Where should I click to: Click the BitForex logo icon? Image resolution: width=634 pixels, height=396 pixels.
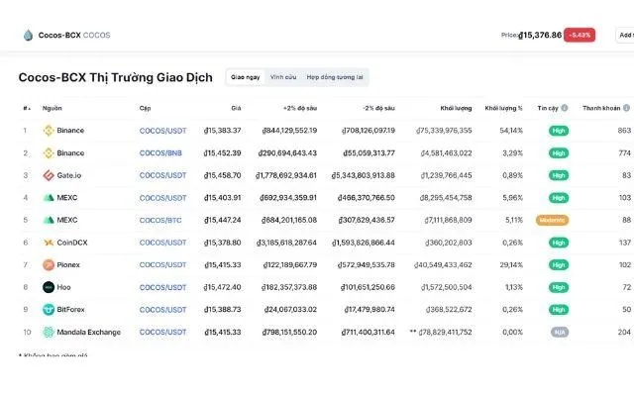[x=49, y=310]
